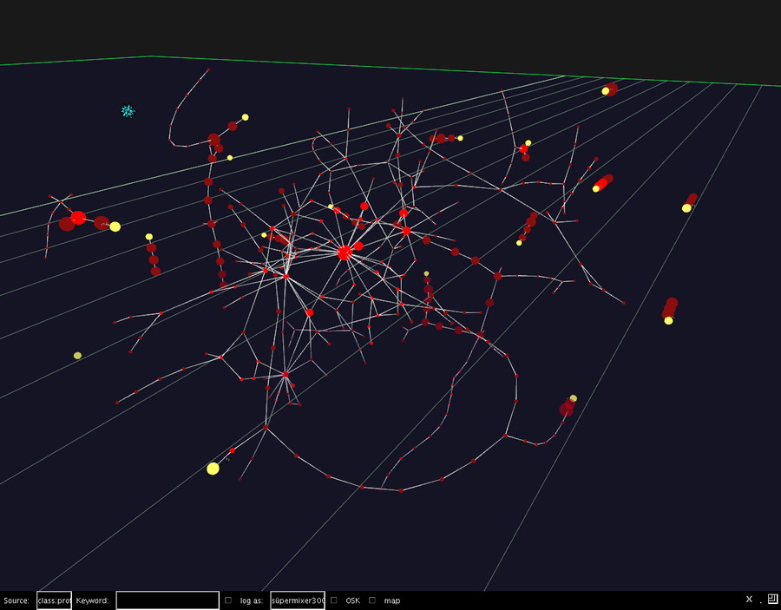Click the bright red node in far-left cluster
The image size is (781, 610).
78,218
